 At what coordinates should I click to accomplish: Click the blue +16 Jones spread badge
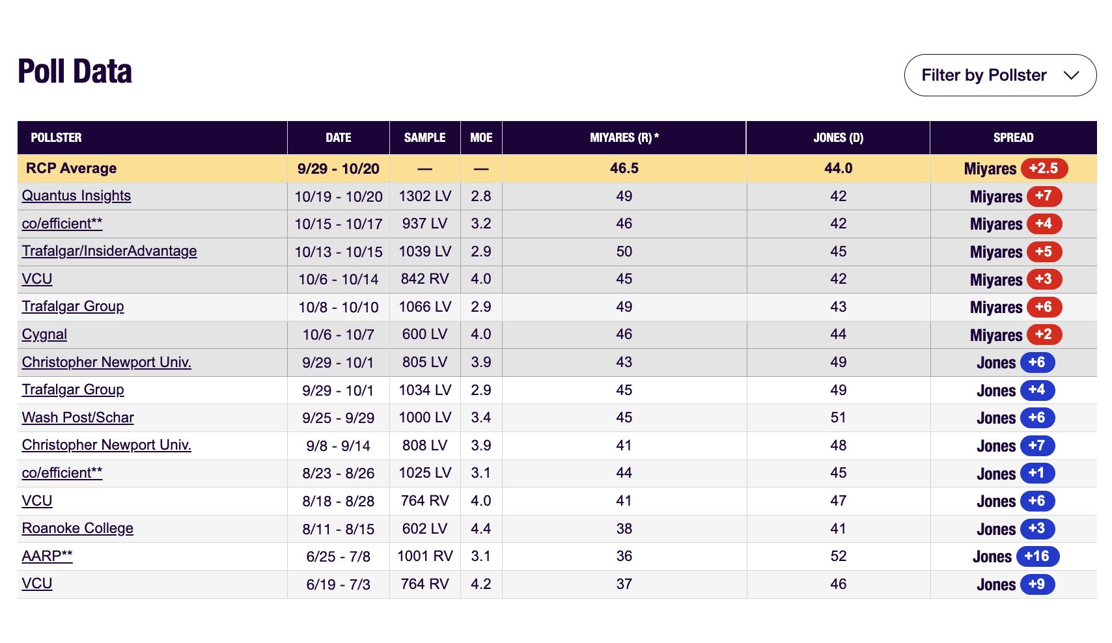coord(1037,556)
